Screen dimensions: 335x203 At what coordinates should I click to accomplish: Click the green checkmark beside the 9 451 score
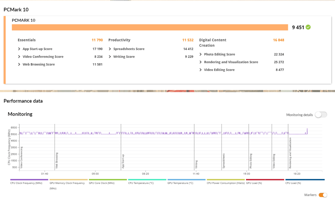click(308, 28)
